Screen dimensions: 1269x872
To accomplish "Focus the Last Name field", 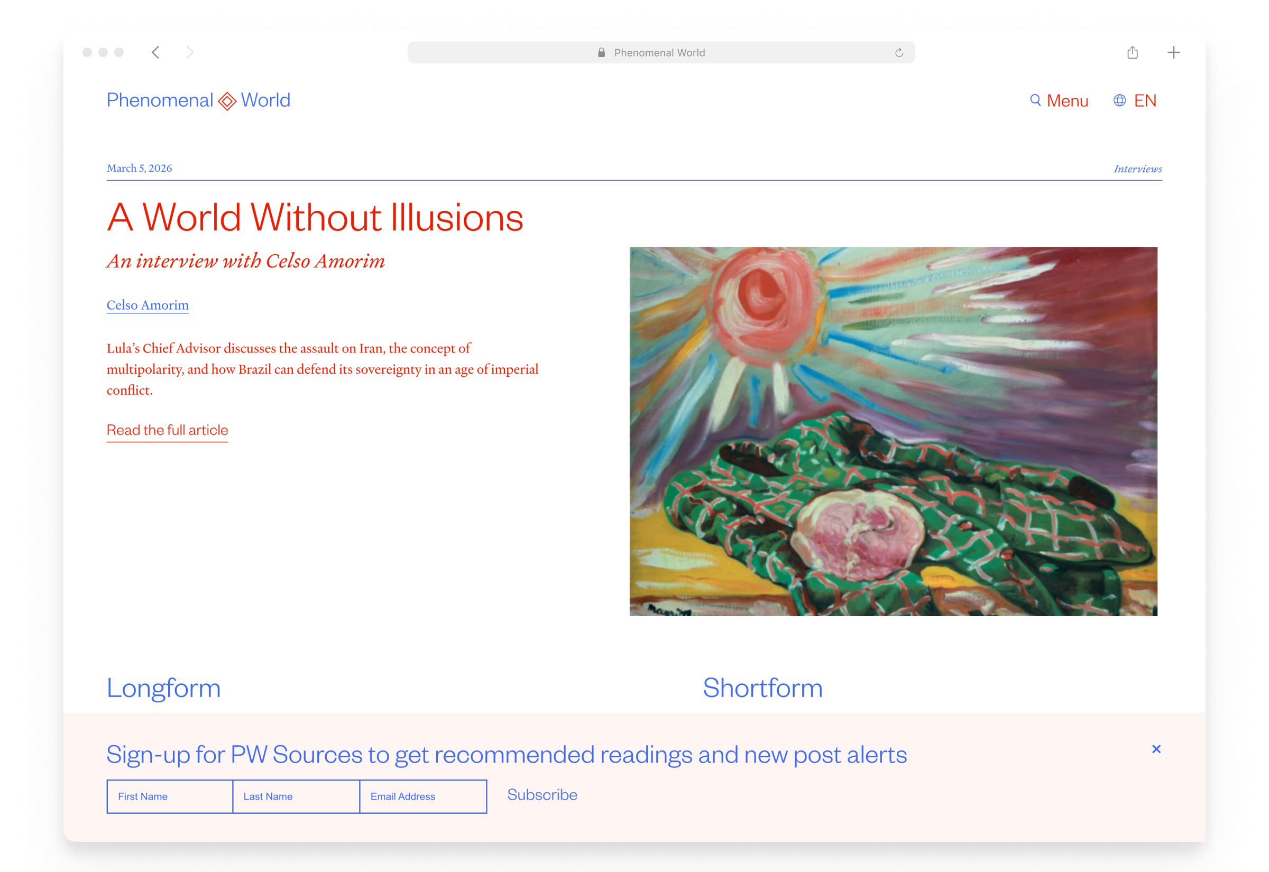I will pyautogui.click(x=296, y=796).
